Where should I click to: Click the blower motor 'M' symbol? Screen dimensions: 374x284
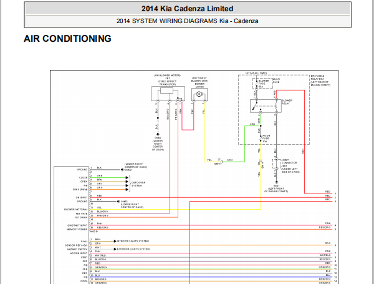click(199, 94)
